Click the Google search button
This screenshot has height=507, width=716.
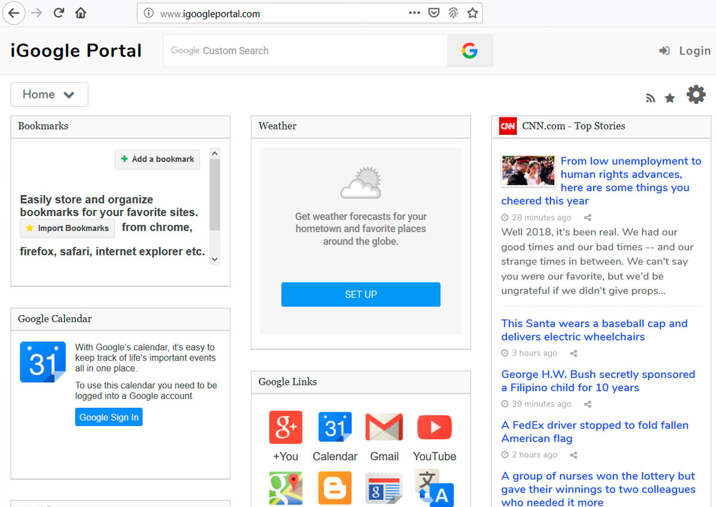tap(470, 51)
